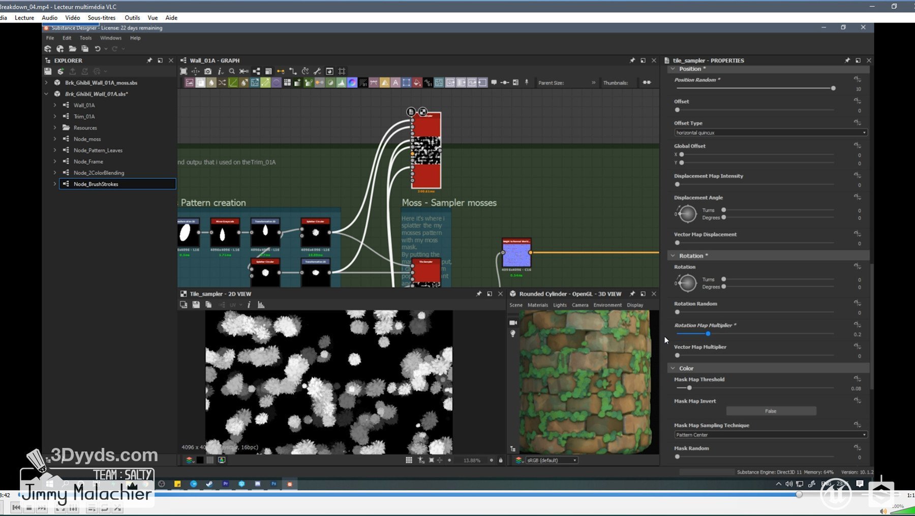Expand the Node_moss tree item
This screenshot has height=516, width=915.
click(x=55, y=139)
